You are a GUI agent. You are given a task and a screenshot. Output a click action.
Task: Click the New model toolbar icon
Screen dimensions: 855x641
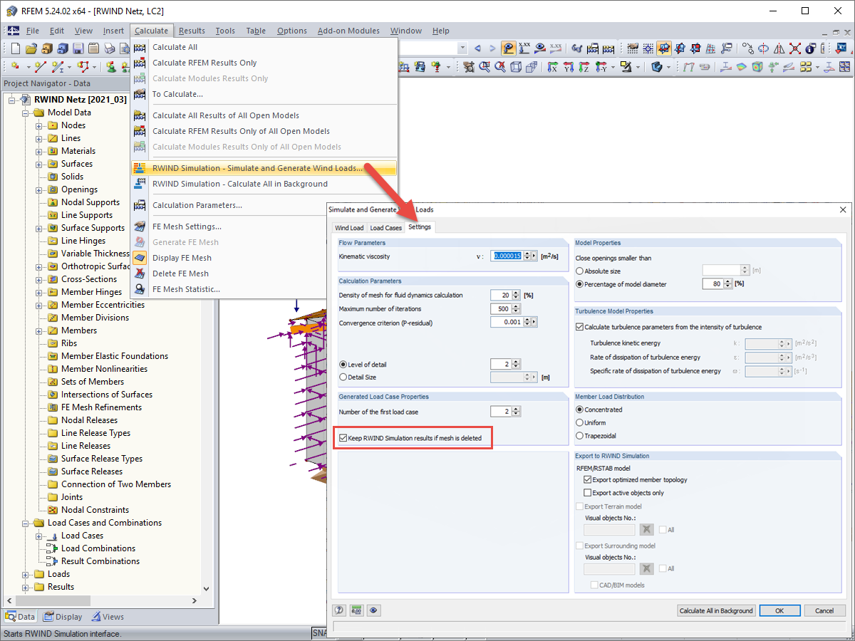[16, 48]
